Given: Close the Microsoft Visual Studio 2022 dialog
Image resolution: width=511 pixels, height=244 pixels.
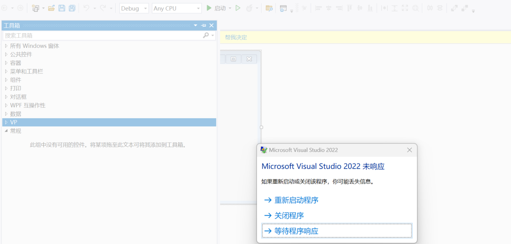Looking at the screenshot, I should (x=410, y=150).
